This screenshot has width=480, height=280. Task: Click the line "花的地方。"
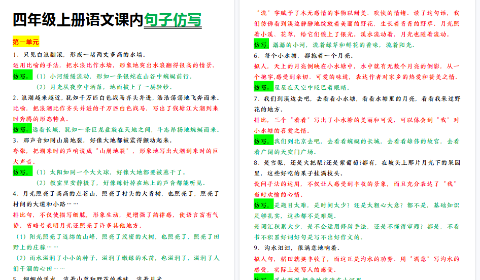click(x=269, y=110)
